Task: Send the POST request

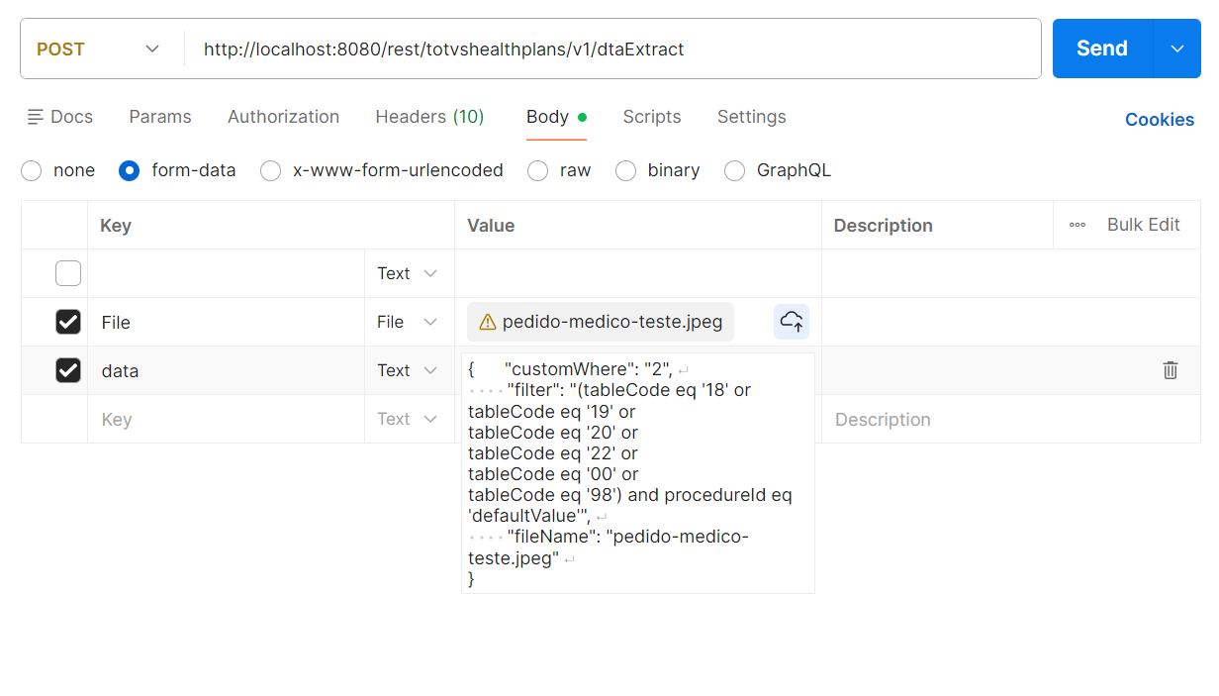Action: tap(1101, 49)
